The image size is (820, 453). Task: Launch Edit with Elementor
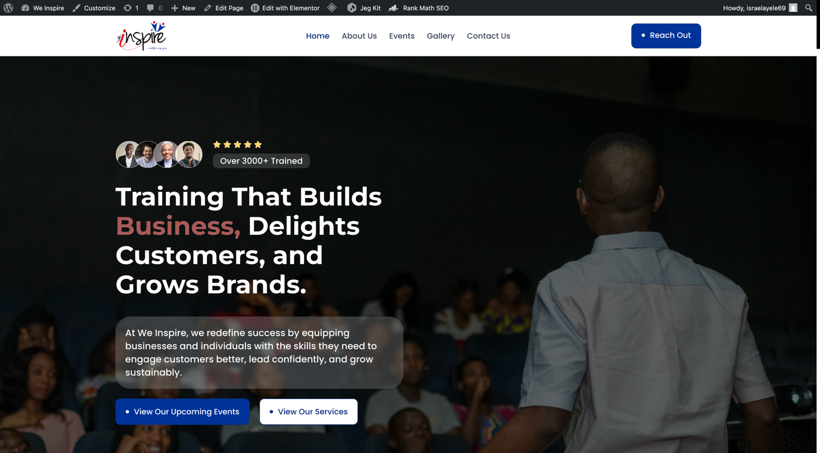point(285,8)
